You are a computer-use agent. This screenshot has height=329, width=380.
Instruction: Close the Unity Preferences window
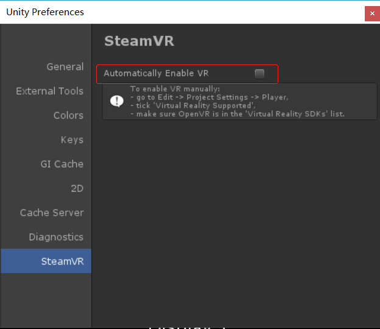371,13
